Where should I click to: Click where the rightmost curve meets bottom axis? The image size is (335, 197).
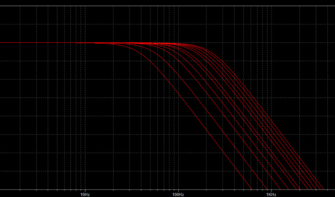(324, 190)
